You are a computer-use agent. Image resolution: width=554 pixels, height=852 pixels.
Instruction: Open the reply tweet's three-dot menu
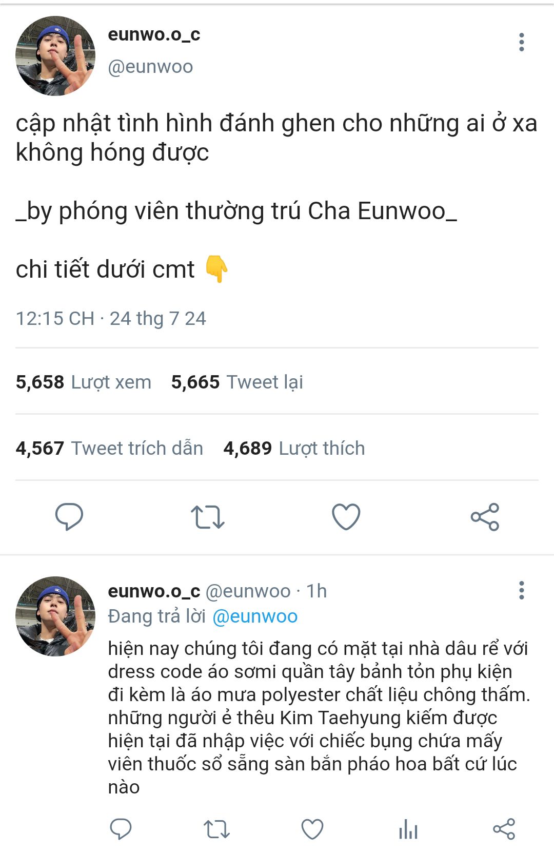pyautogui.click(x=521, y=590)
